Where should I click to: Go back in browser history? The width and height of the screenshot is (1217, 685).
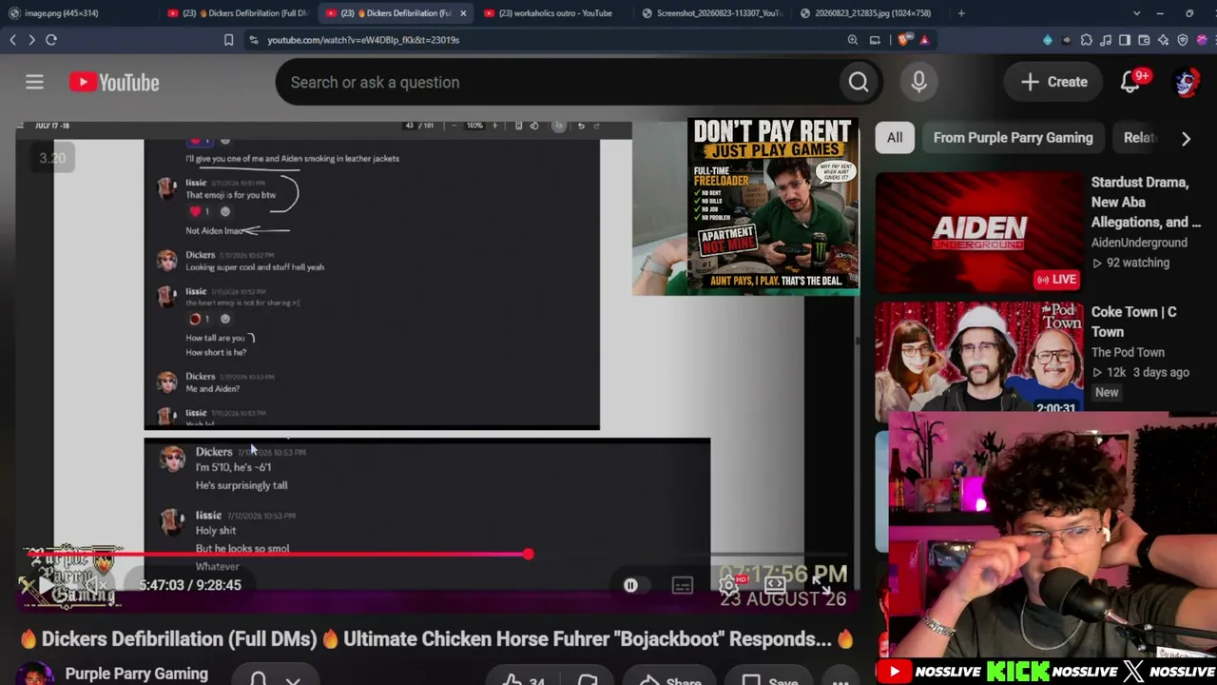click(12, 40)
